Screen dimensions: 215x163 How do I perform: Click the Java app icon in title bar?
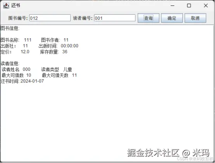(6, 5)
